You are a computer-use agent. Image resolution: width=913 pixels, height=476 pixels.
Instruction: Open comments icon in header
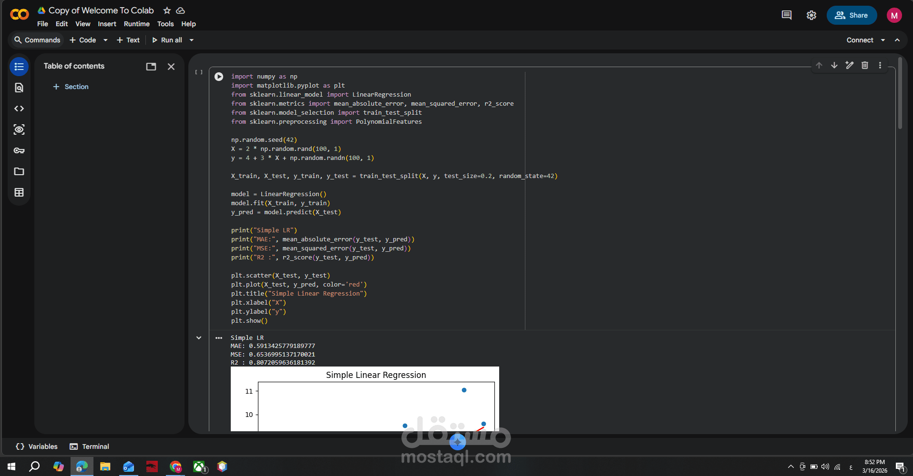click(787, 15)
